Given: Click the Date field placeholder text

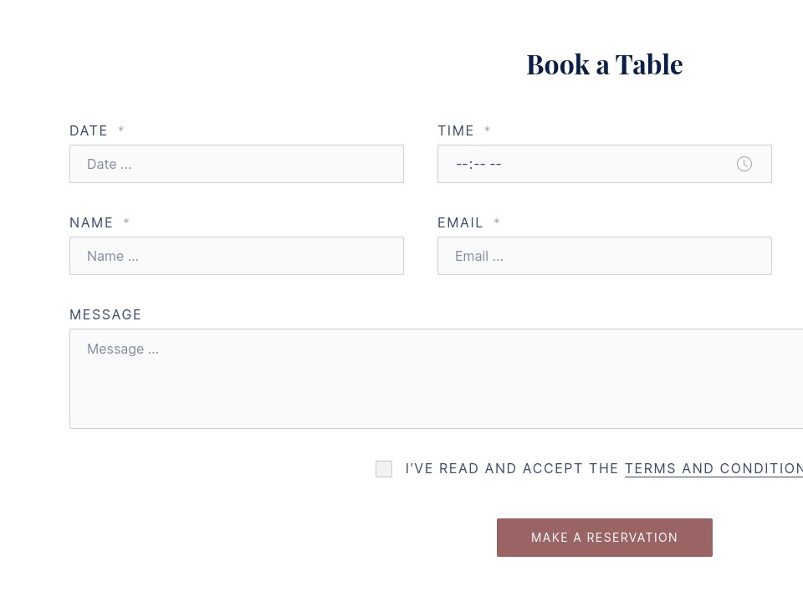Looking at the screenshot, I should (109, 164).
